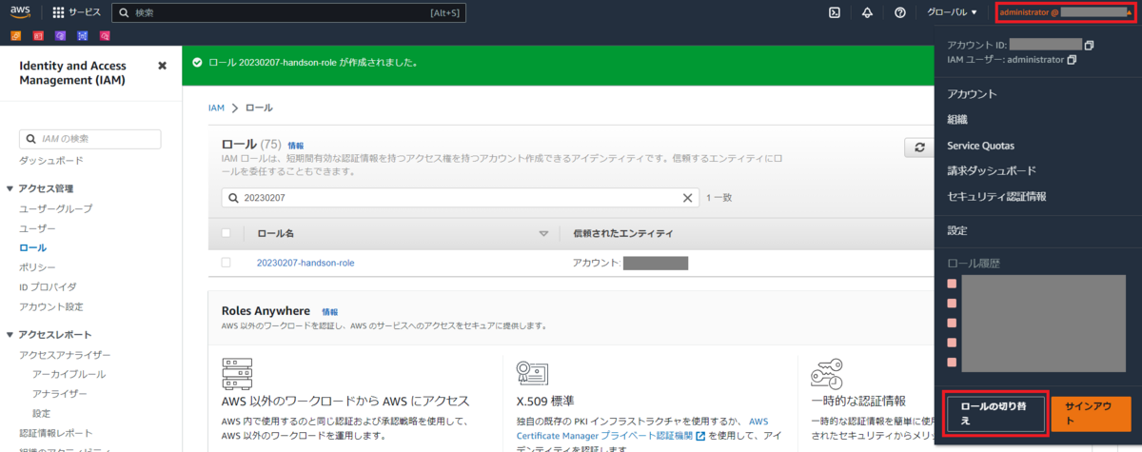
Task: Refresh the roles list
Action: [x=919, y=147]
